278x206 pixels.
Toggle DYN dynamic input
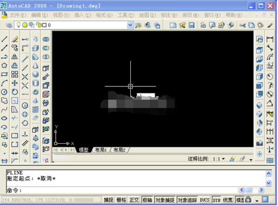coord(216,200)
